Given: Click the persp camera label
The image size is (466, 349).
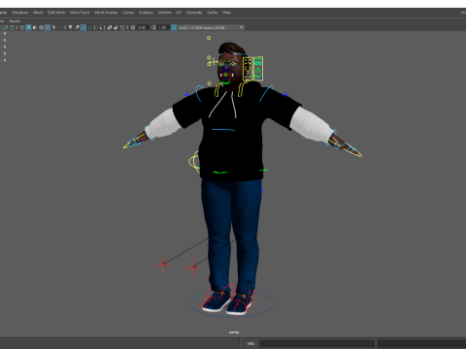Looking at the screenshot, I should click(x=234, y=333).
